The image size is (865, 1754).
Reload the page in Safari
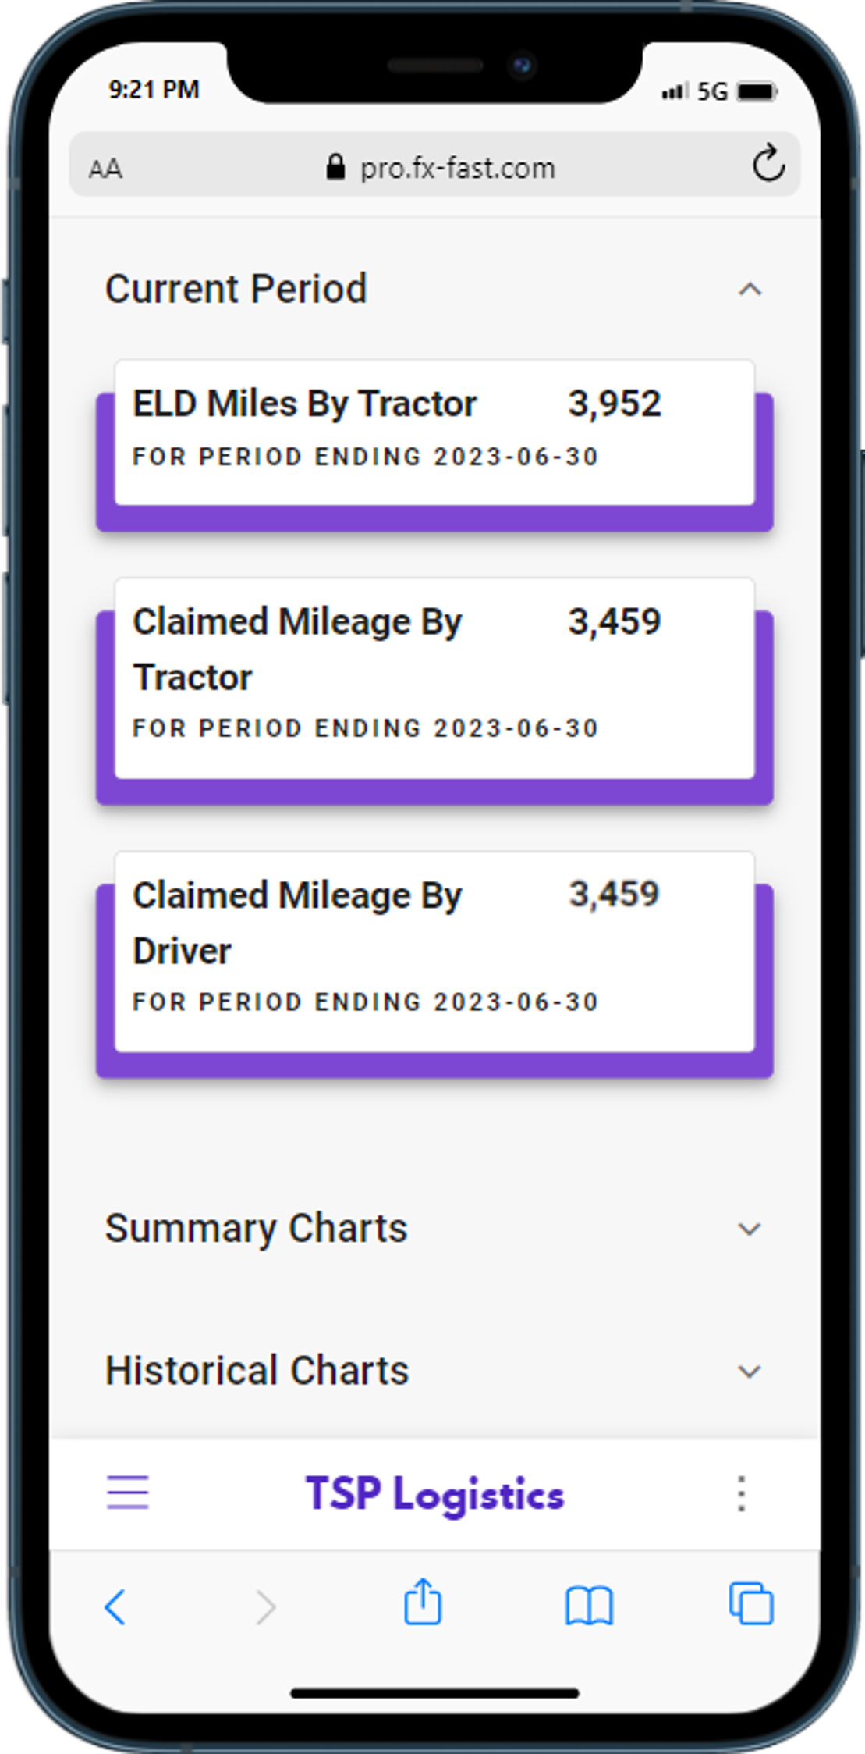[768, 164]
